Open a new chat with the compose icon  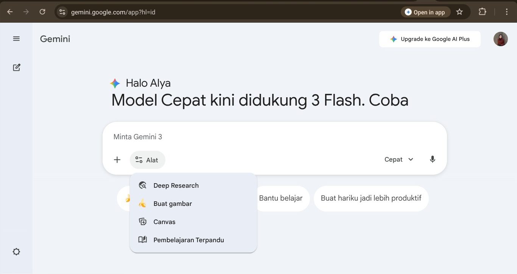tap(16, 67)
